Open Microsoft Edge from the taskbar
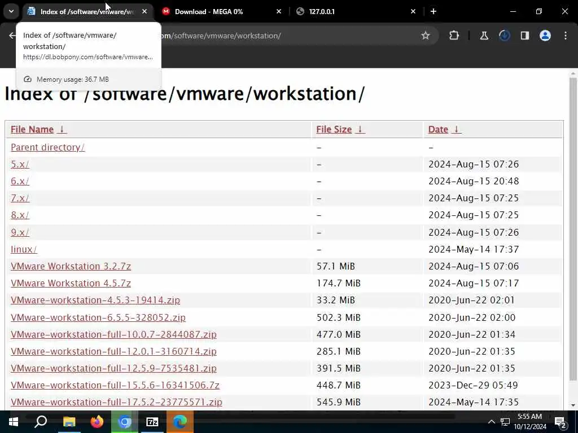 [180, 422]
